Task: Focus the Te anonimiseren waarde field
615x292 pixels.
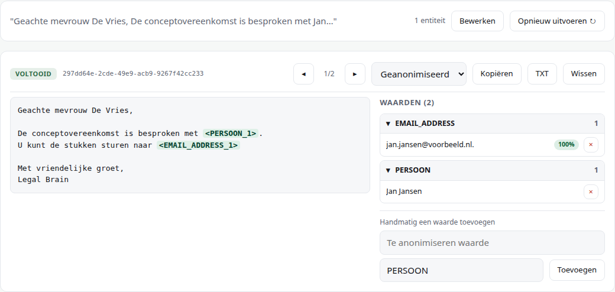Action: [x=492, y=242]
